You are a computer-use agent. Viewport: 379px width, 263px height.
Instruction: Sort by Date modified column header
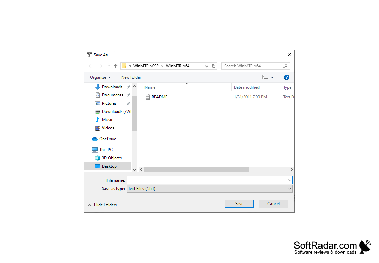[247, 87]
